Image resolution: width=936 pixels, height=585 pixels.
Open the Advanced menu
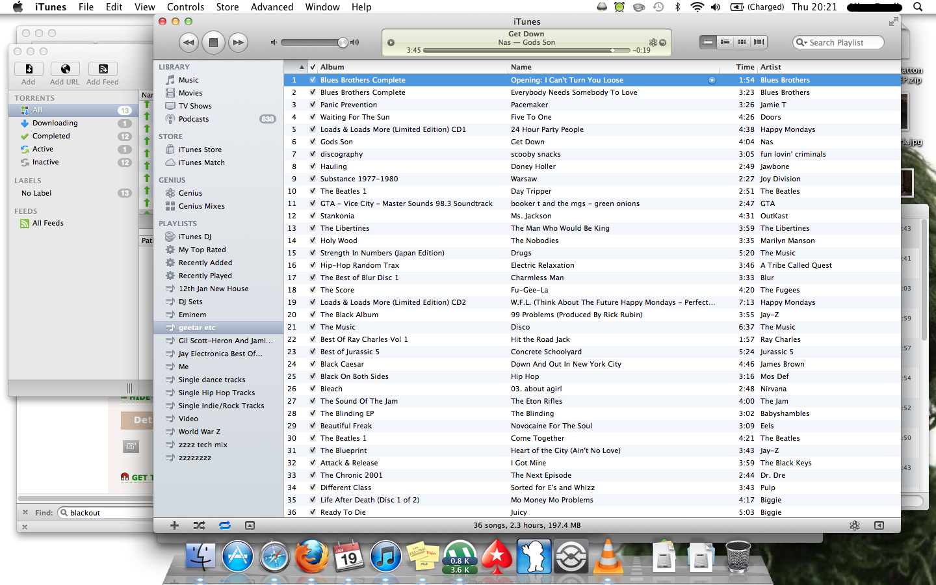coord(272,7)
